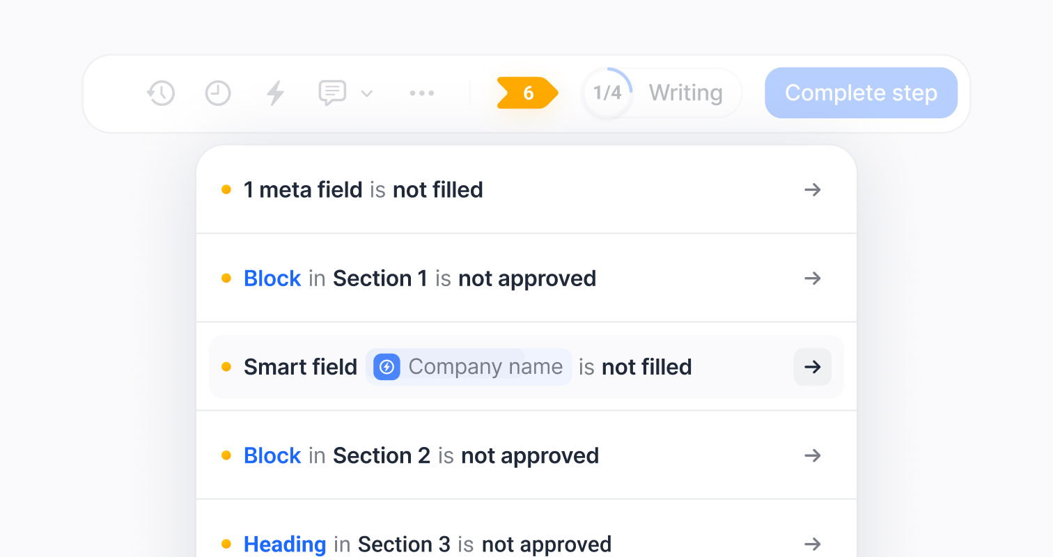Expand the chevron next to comments
Screen dimensions: 1053x557
pyautogui.click(x=367, y=93)
